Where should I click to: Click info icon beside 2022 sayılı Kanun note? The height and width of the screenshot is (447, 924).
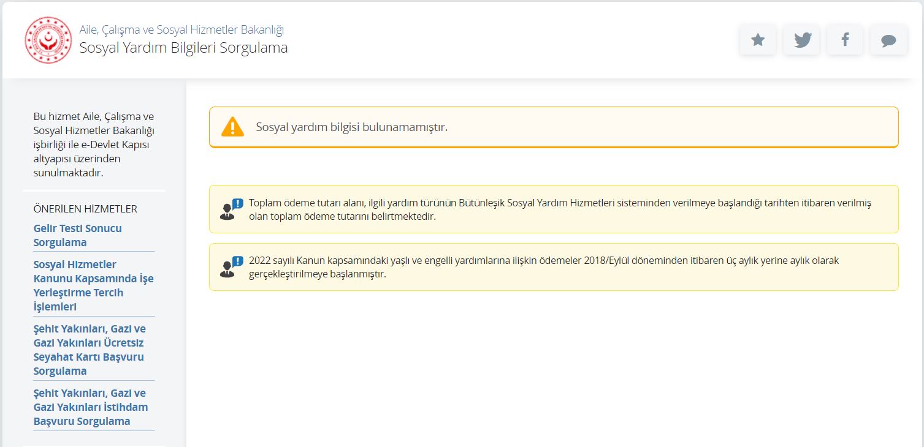tap(231, 267)
